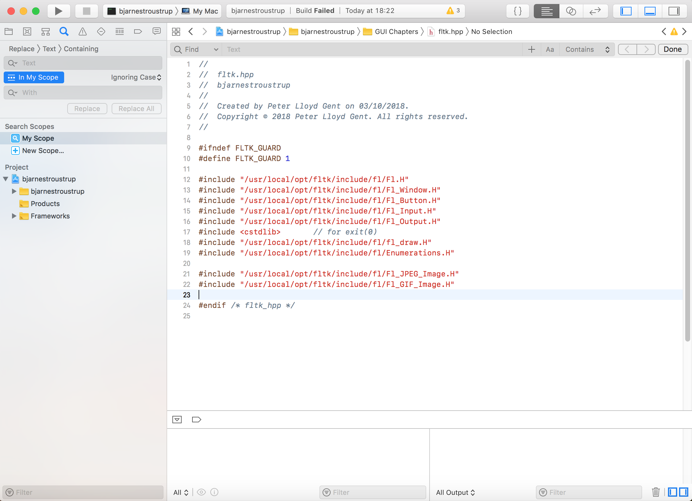The height and width of the screenshot is (501, 692).
Task: Click the Replace All button
Action: pyautogui.click(x=137, y=109)
